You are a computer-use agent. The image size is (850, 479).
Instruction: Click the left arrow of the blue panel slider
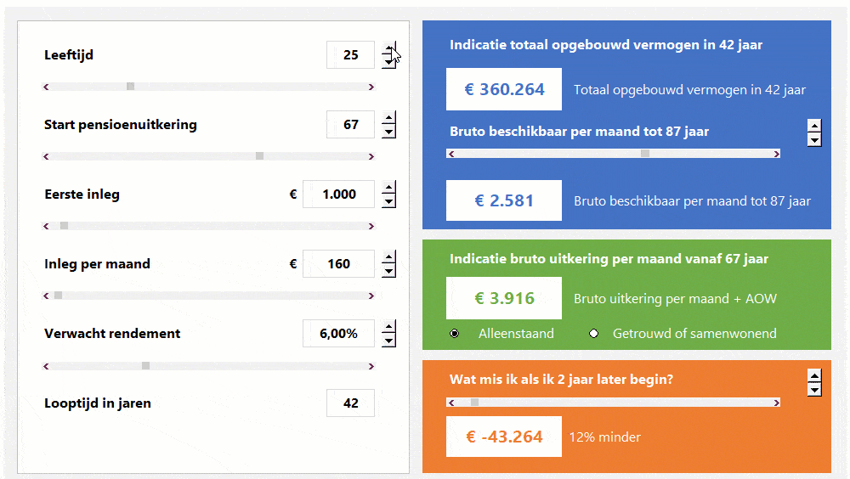point(451,154)
